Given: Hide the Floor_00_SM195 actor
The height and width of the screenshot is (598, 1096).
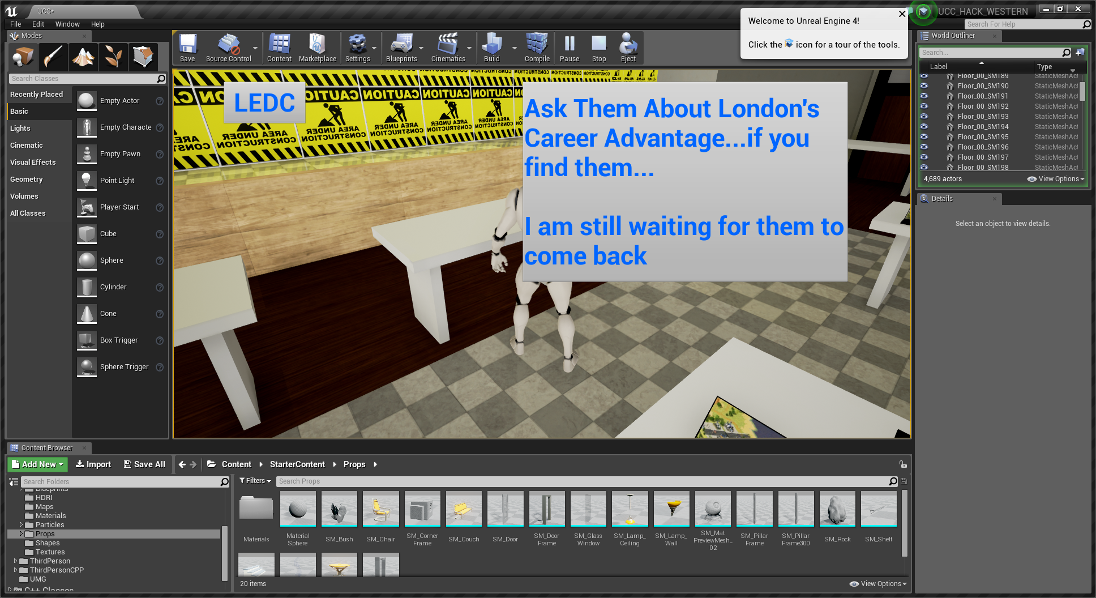Looking at the screenshot, I should [924, 137].
